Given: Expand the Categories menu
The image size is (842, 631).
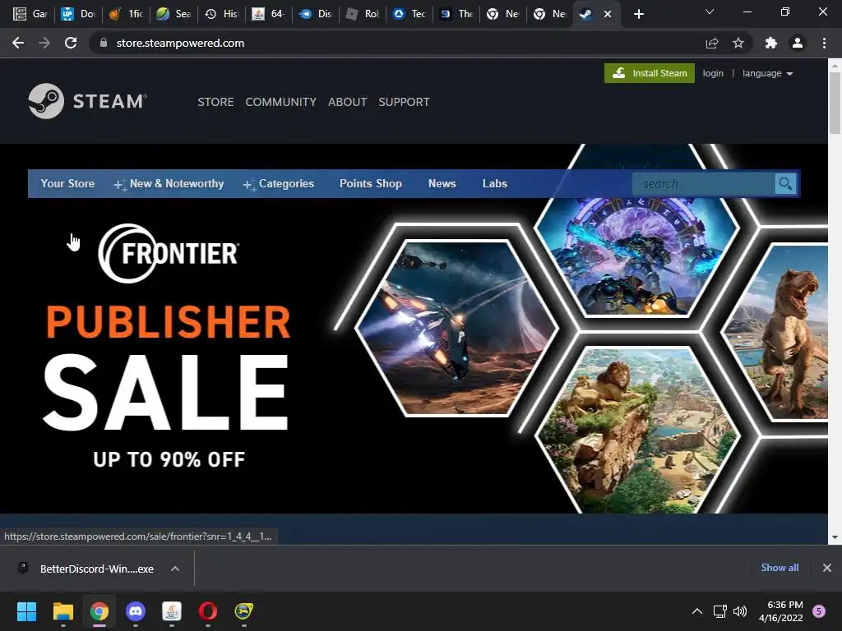Looking at the screenshot, I should tap(278, 183).
